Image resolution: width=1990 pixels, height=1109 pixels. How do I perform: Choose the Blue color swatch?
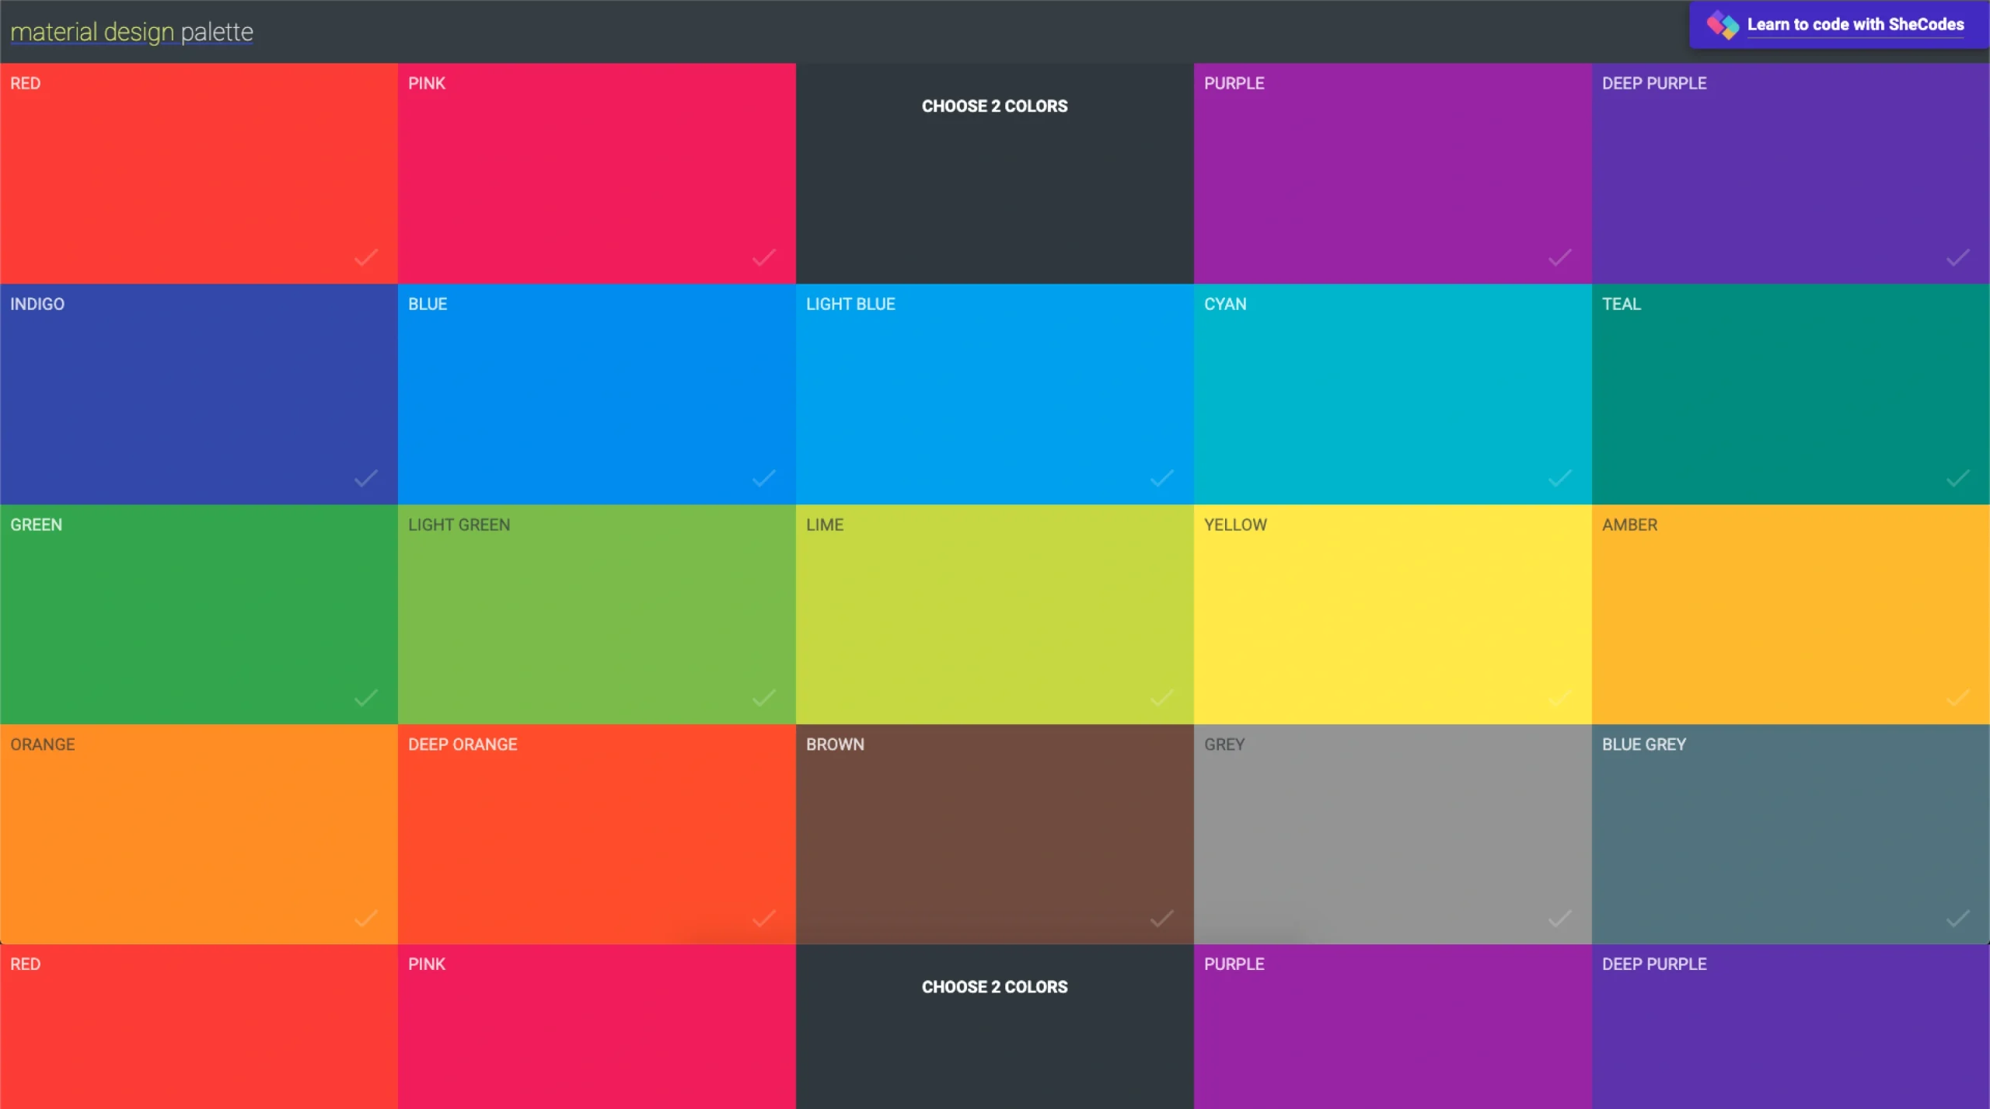coord(597,394)
